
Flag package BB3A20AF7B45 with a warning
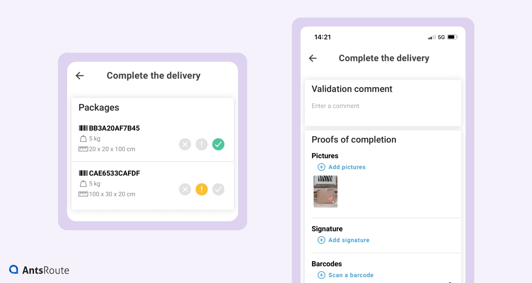202,144
